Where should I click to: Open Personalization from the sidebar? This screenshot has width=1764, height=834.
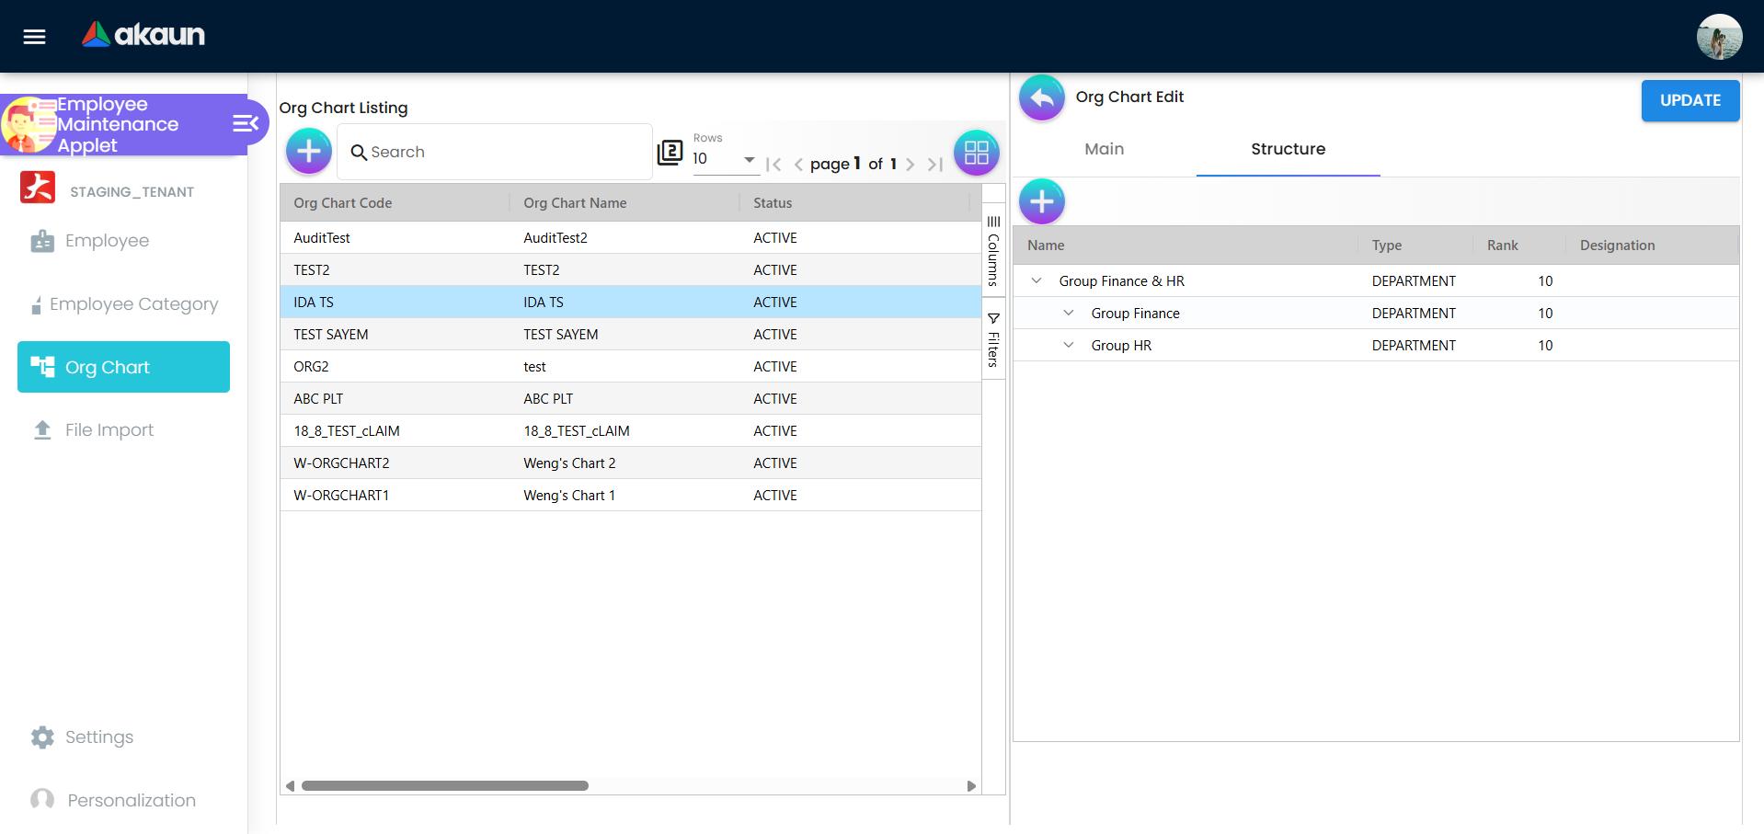[131, 800]
